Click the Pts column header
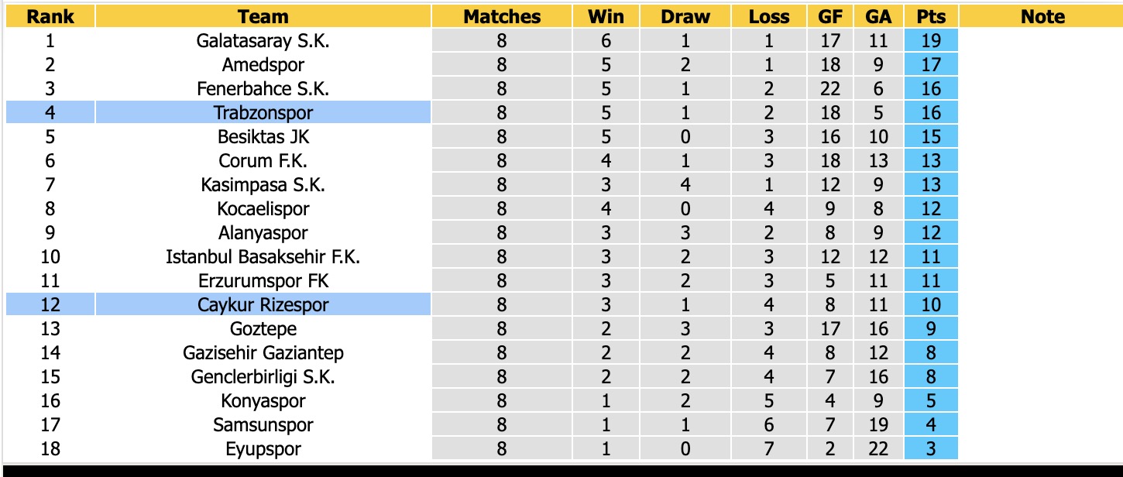 tap(931, 16)
